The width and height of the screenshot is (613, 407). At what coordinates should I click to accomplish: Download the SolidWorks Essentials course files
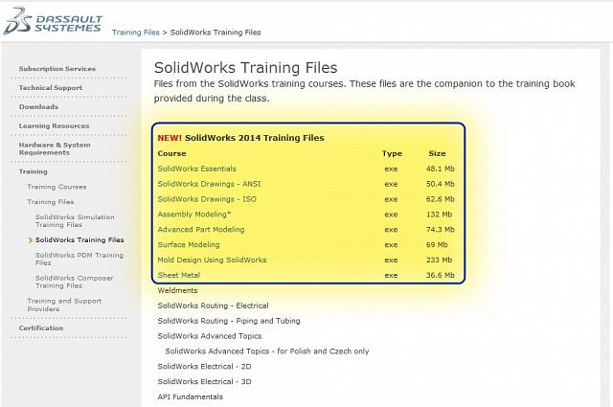(x=197, y=169)
